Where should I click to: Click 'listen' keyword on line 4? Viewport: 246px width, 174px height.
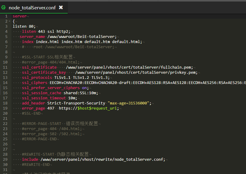(29, 31)
